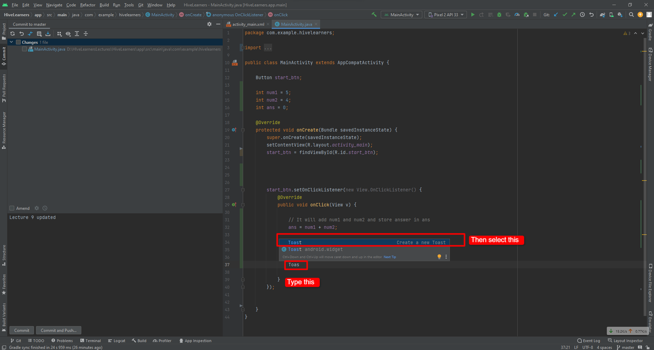This screenshot has height=350, width=654.
Task: Open commit message history clock icon
Action: pos(45,208)
